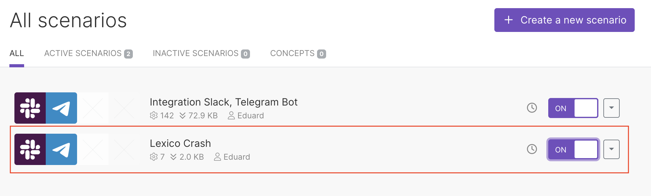Switch to the Inactive Scenarios tab
The height and width of the screenshot is (196, 651).
coord(201,54)
